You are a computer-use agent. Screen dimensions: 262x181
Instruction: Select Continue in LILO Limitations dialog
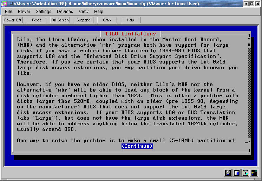point(137,146)
